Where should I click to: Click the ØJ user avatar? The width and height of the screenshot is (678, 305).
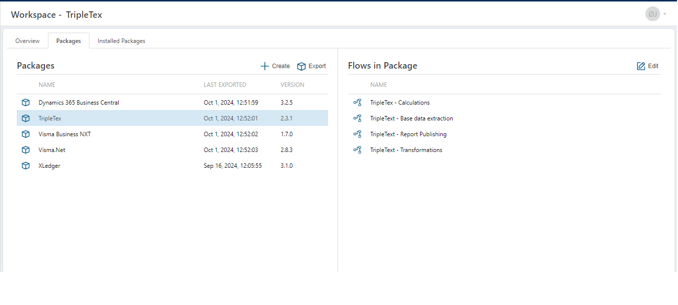coord(652,14)
